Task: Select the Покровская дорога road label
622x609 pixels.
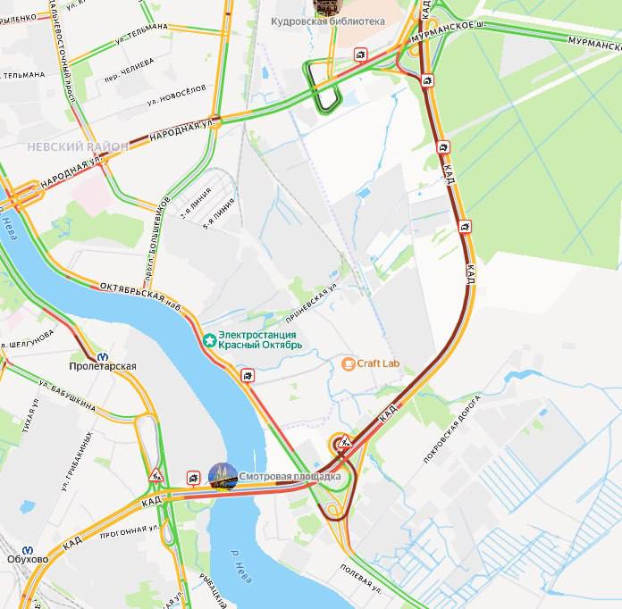Action: point(452,429)
